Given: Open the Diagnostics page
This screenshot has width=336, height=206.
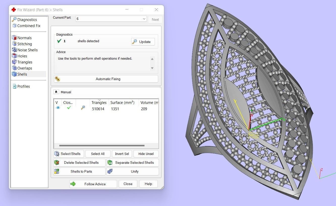Looking at the screenshot, I should tap(27, 19).
